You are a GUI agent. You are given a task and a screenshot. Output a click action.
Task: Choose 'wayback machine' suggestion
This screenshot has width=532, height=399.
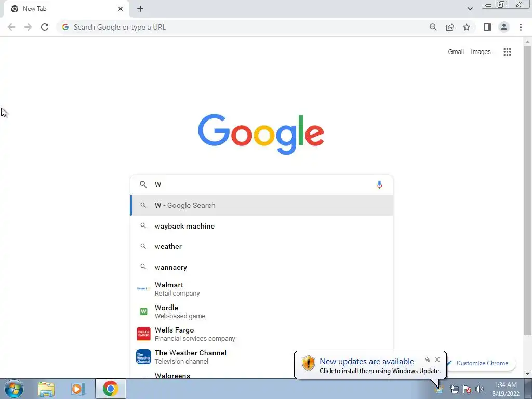[x=262, y=226]
